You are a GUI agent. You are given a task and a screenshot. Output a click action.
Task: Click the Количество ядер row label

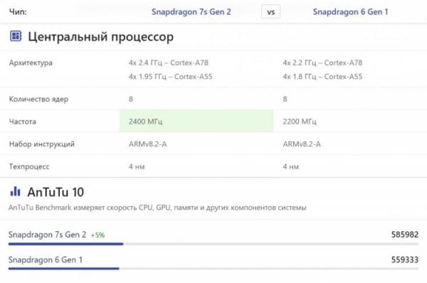tap(38, 99)
